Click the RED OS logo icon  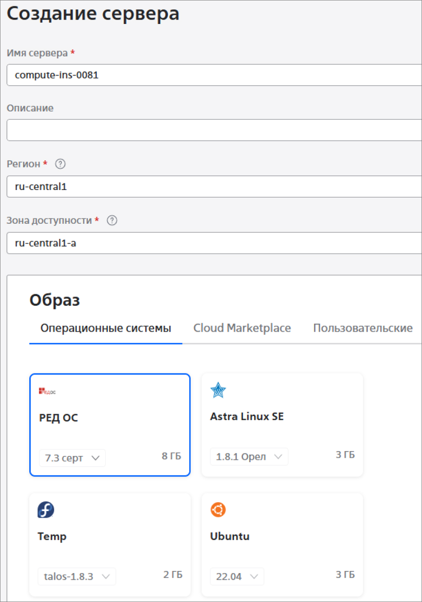pos(47,391)
